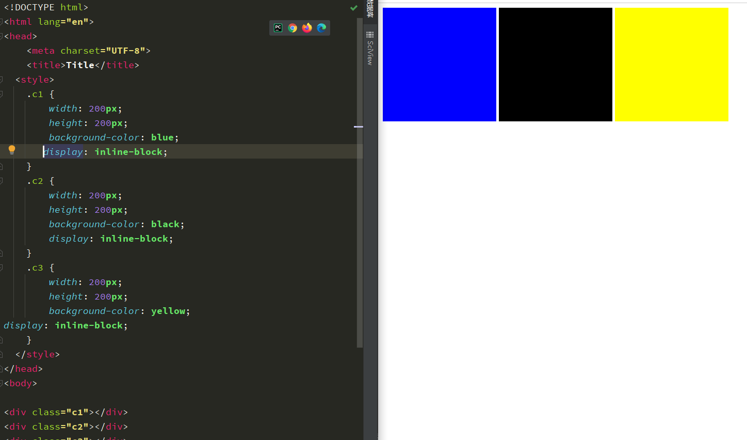Click the yellow lightbulb intention icon

[x=12, y=150]
